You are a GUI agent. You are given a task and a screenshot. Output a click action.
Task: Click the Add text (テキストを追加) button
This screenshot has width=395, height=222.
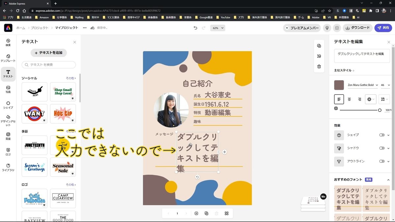coord(49,53)
